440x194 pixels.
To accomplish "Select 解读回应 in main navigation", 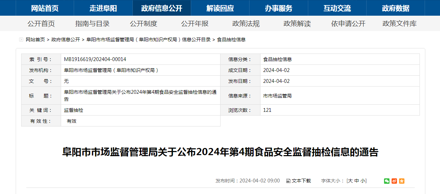I will coord(220,8).
